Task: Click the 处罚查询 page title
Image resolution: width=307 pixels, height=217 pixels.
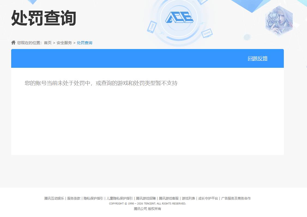Action: click(44, 18)
